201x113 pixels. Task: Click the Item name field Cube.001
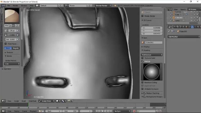tap(154, 42)
